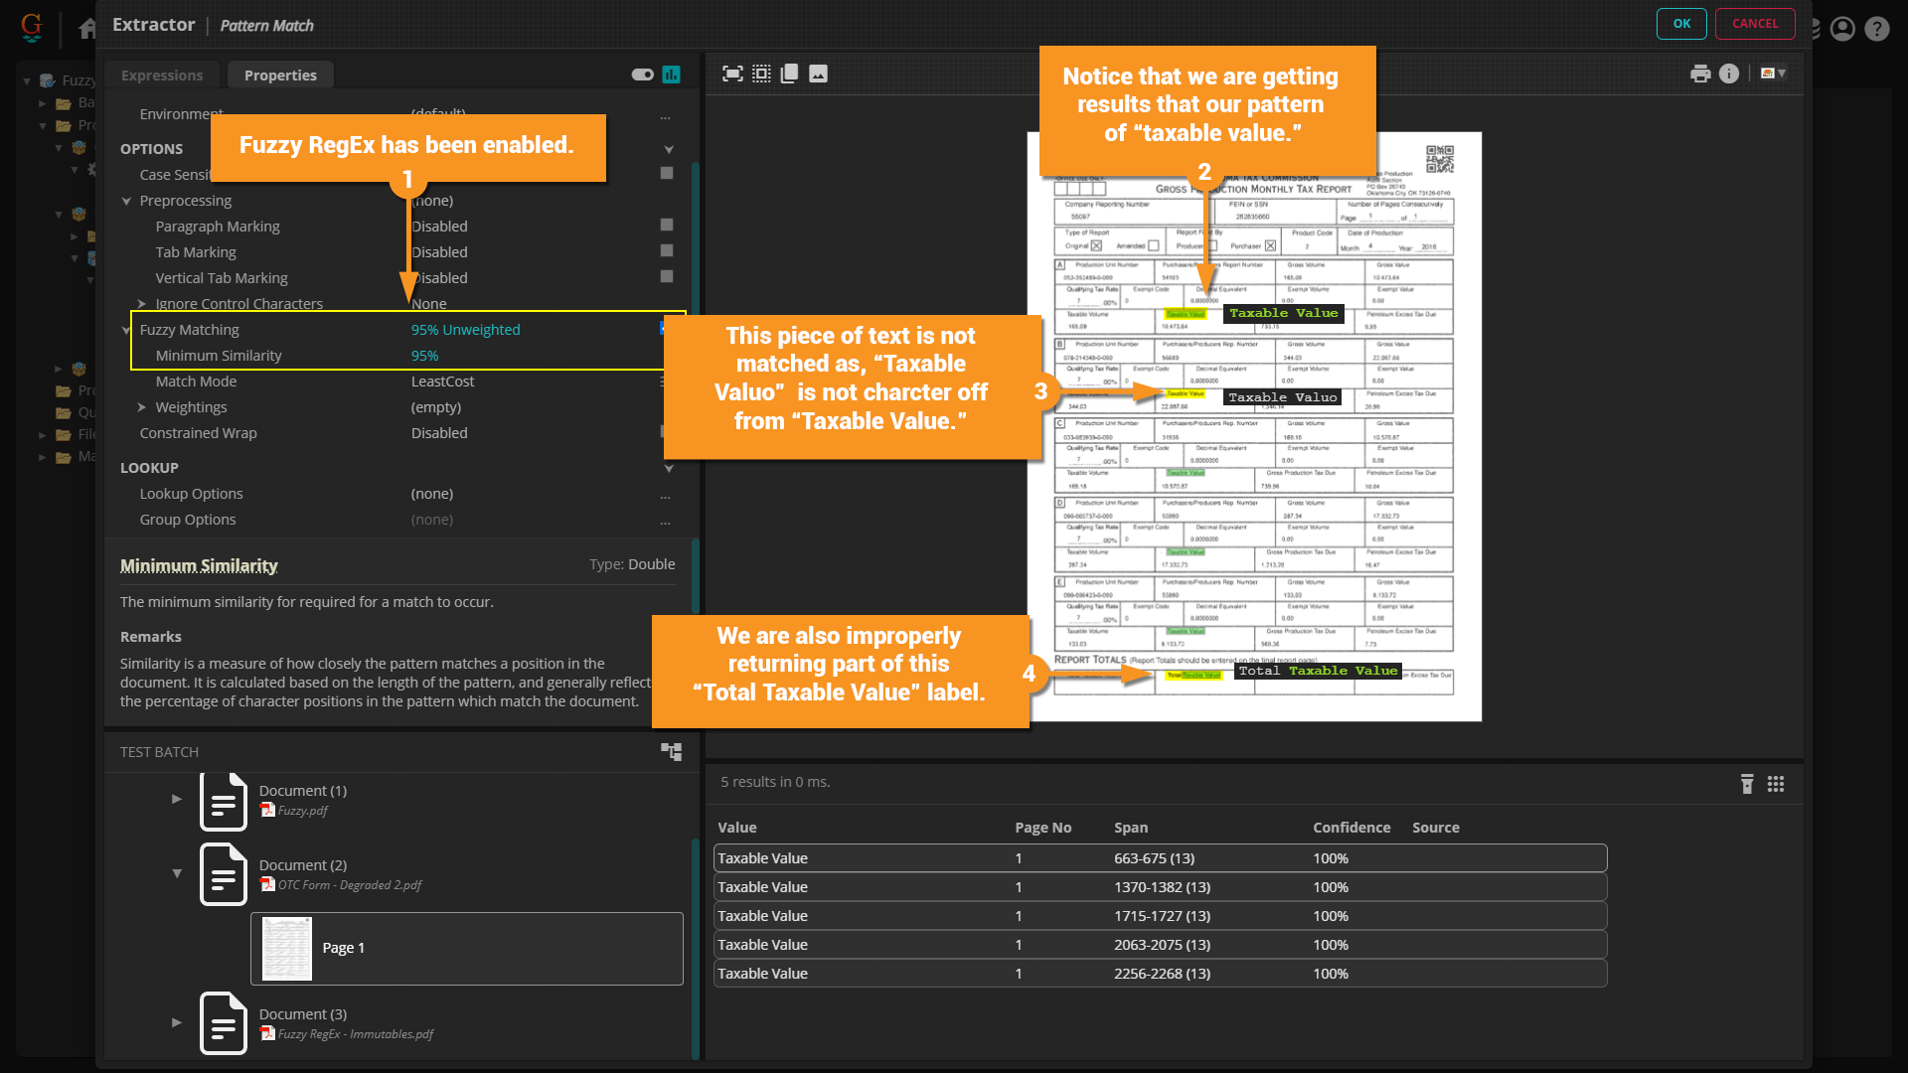Click the print icon above document viewer

[x=1700, y=74]
